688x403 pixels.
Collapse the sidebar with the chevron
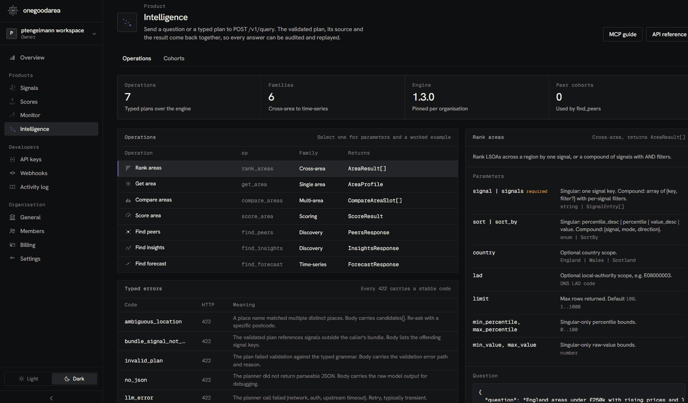coord(51,398)
